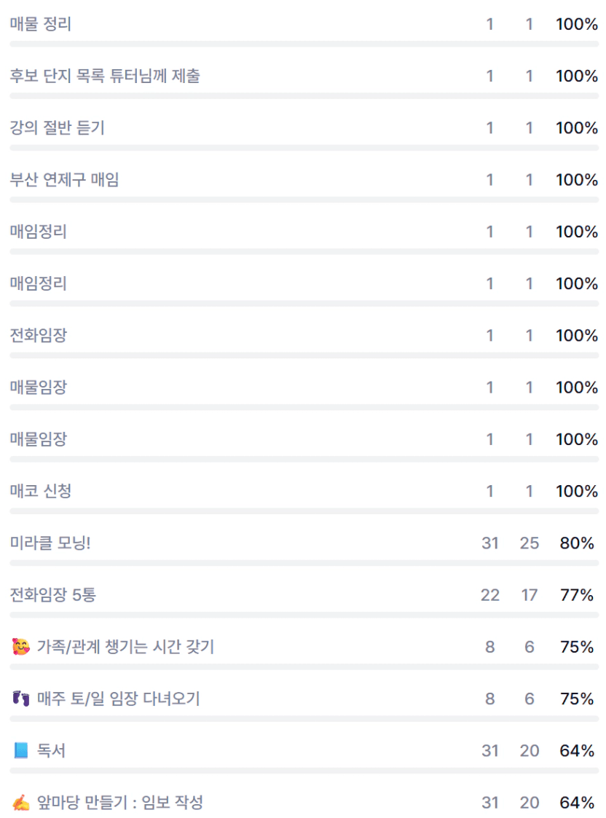Screen dimensions: 606x818
Task: Click the 80% value for 미라클 모닝!
Action: point(577,543)
